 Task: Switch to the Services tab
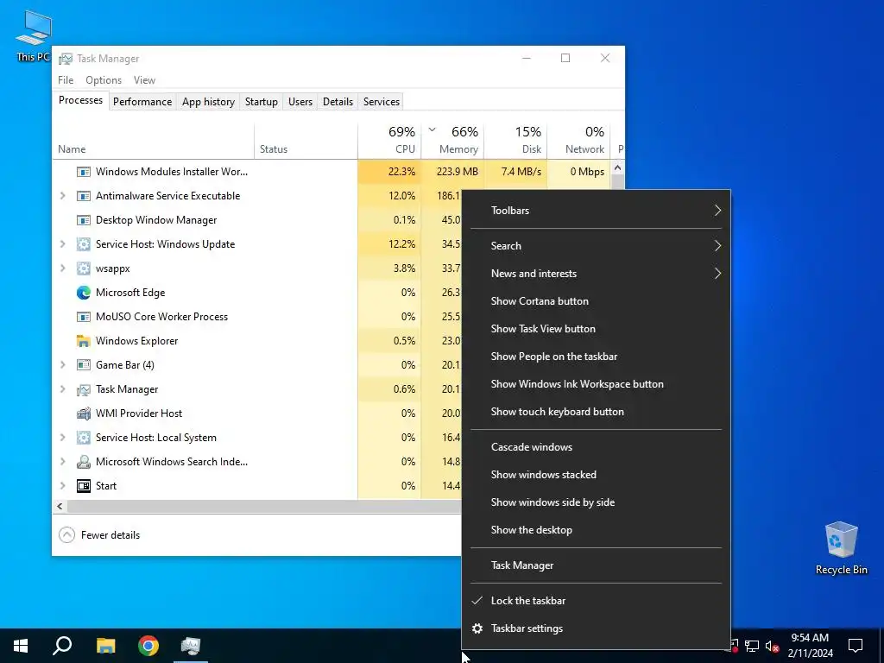click(381, 102)
